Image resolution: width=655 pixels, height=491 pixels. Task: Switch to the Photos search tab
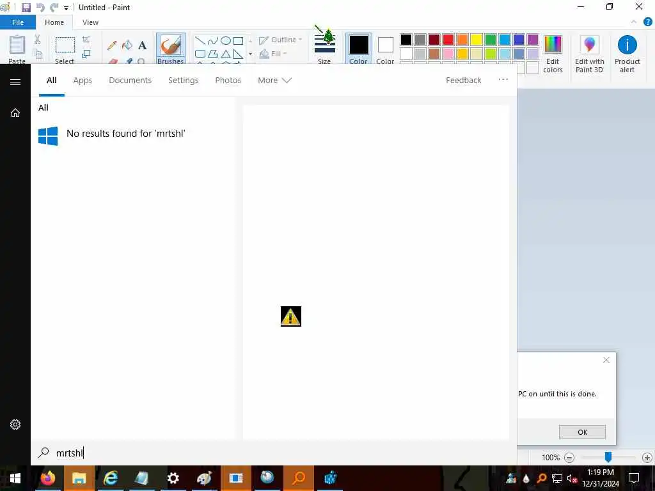[228, 80]
